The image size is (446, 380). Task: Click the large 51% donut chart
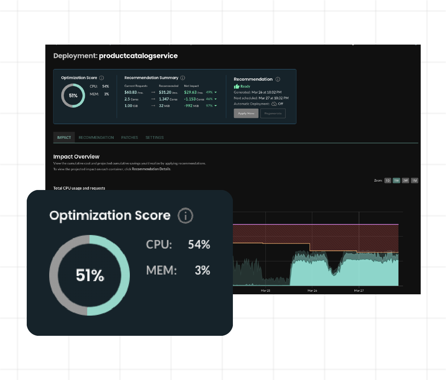90,275
